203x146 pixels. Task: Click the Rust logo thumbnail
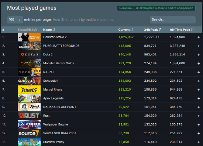(29, 116)
